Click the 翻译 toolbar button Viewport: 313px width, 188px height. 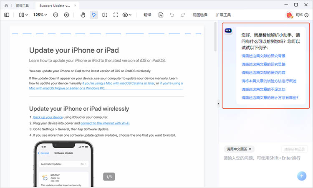pyautogui.click(x=147, y=15)
